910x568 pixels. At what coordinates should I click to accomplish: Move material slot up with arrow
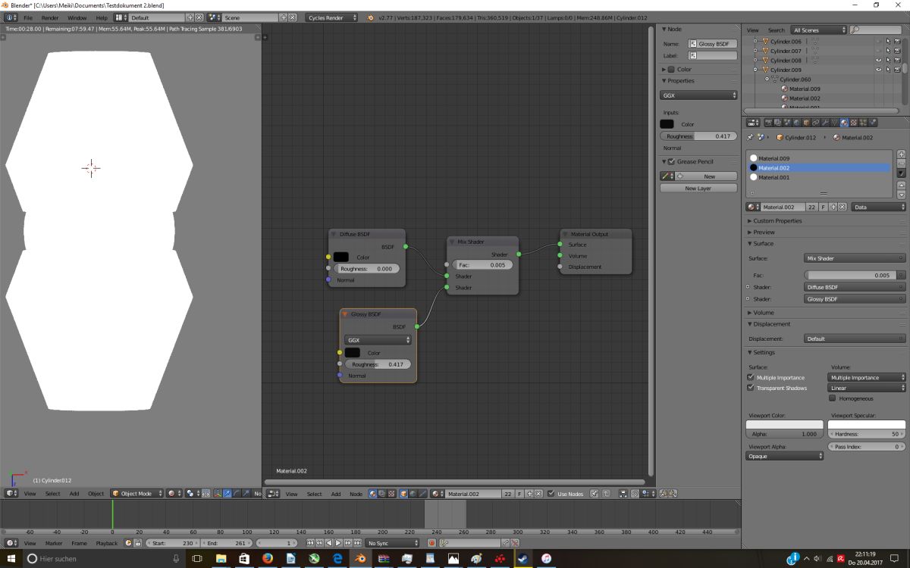(901, 186)
